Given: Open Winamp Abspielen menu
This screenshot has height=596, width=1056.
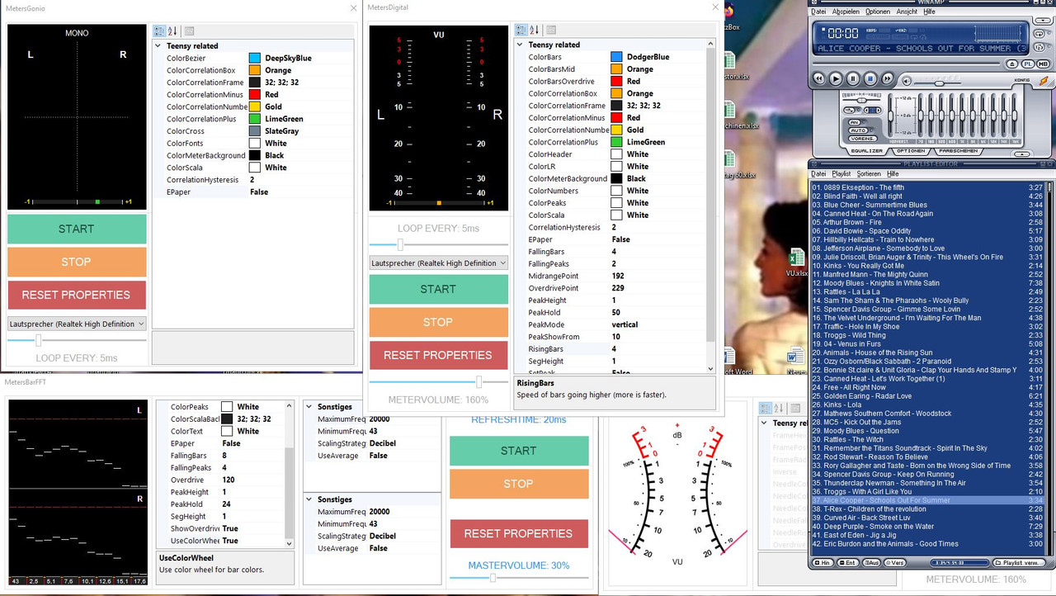Looking at the screenshot, I should tap(846, 12).
